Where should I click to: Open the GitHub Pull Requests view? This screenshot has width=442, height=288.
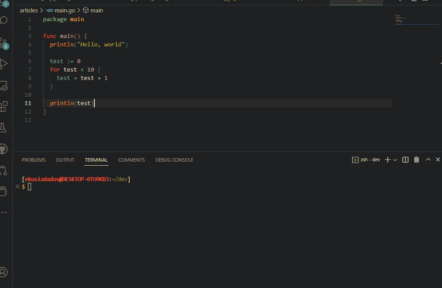pyautogui.click(x=4, y=170)
